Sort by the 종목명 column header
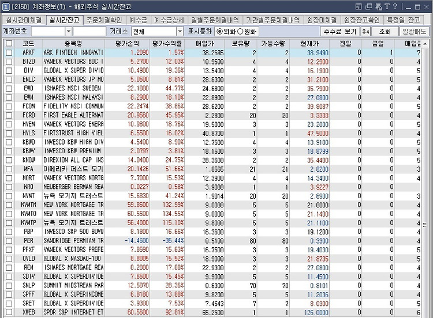The height and width of the screenshot is (318, 433). (x=73, y=43)
